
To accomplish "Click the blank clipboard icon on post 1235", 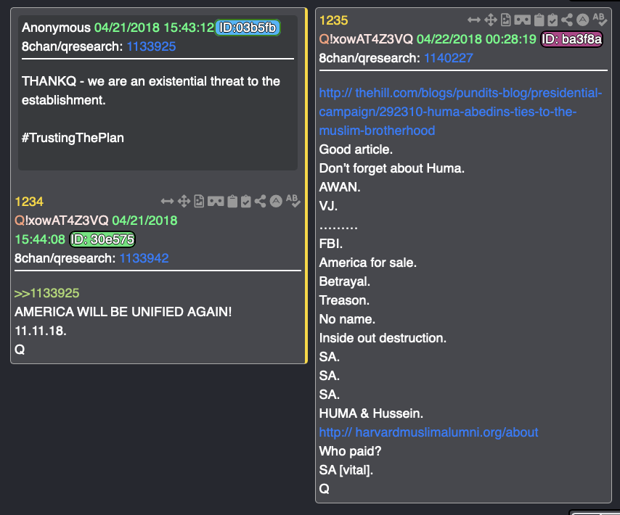I will pyautogui.click(x=539, y=20).
